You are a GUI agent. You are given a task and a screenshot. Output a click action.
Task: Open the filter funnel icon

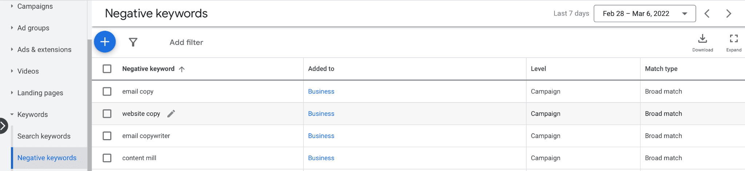(133, 42)
